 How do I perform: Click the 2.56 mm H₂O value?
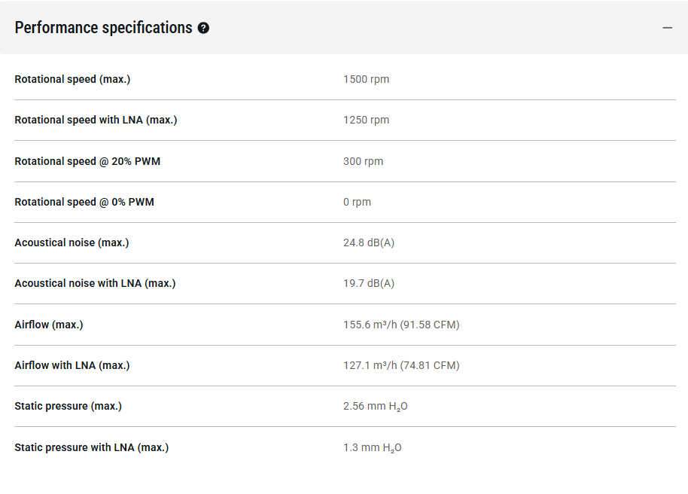(x=375, y=407)
